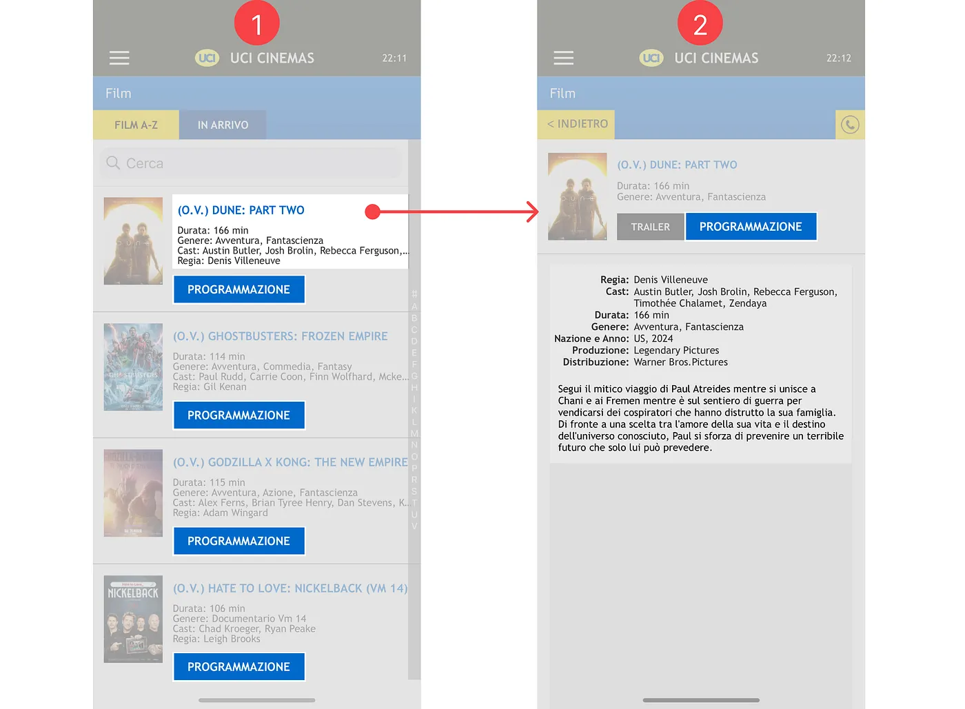Open hamburger menu in right screen
Image resolution: width=965 pixels, height=709 pixels.
tap(563, 58)
